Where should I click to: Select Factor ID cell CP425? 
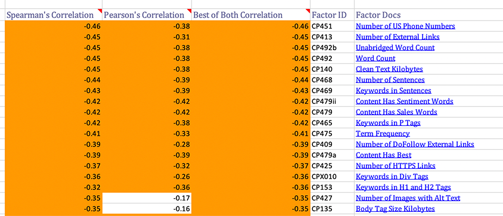pyautogui.click(x=332, y=166)
